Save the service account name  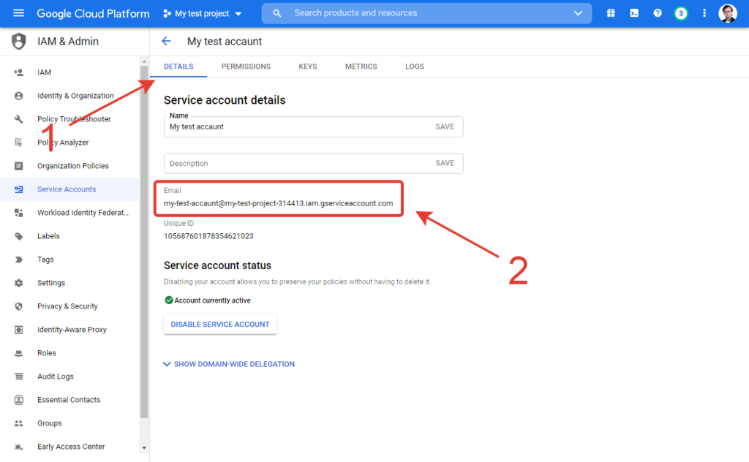[x=445, y=126]
